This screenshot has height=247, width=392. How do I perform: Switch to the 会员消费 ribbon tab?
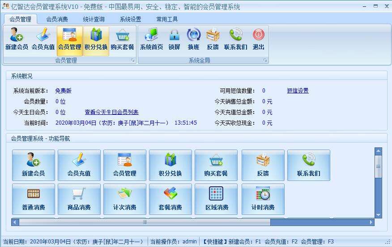click(x=57, y=19)
